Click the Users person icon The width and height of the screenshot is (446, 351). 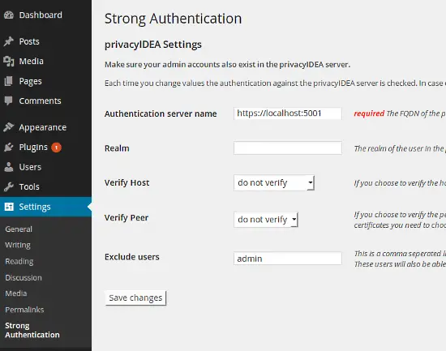(9, 167)
